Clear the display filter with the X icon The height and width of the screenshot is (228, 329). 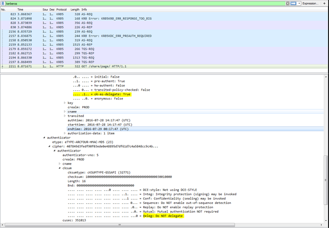pyautogui.click(x=286, y=3)
